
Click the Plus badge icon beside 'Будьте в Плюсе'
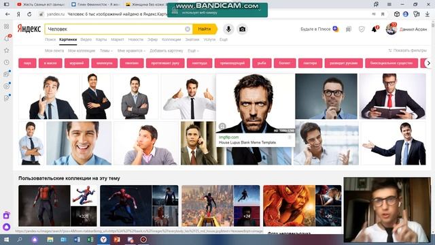pyautogui.click(x=335, y=29)
